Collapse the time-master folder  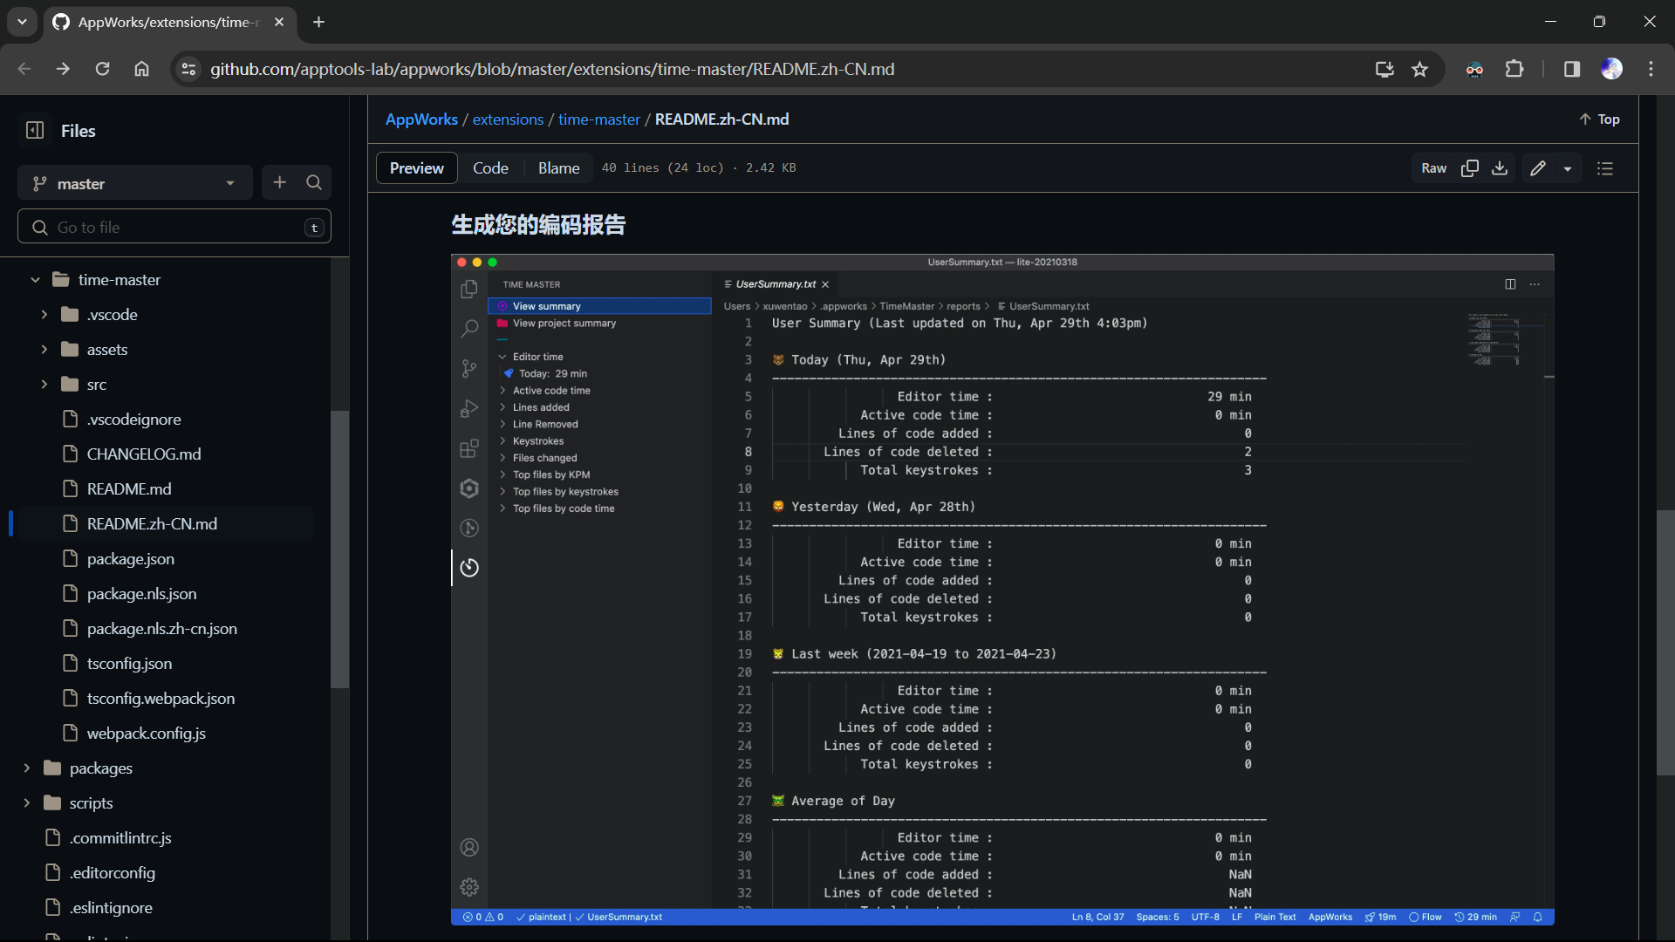[35, 280]
